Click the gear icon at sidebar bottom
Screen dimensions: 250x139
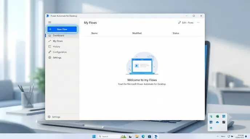(x=49, y=117)
